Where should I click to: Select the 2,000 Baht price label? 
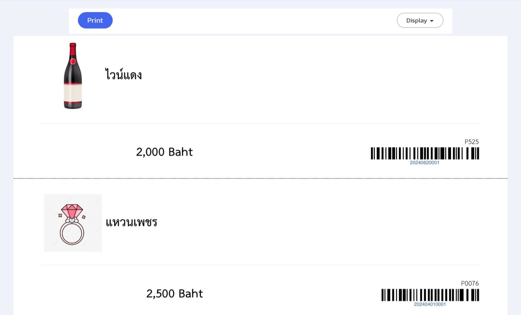coord(165,152)
